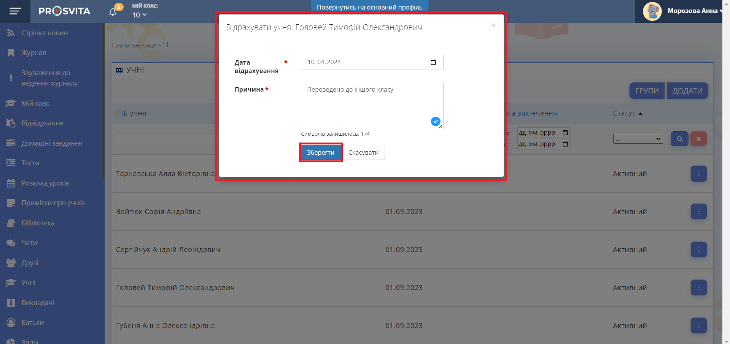Click the red clear filter button
The image size is (730, 344).
[698, 139]
